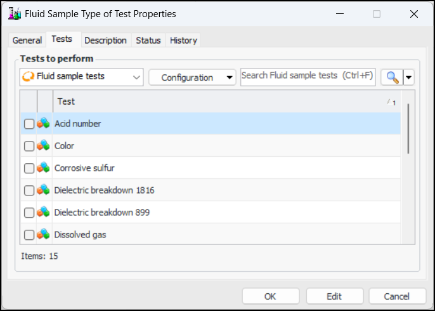This screenshot has width=435, height=311.
Task: Expand the Configuration dropdown button
Action: pyautogui.click(x=192, y=77)
